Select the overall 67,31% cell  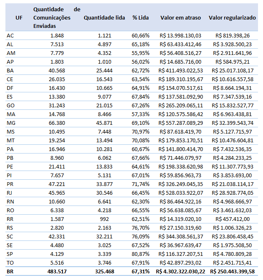(140, 271)
